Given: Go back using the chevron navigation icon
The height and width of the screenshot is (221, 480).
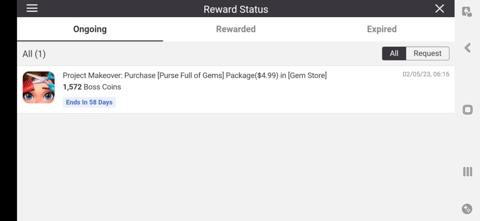Looking at the screenshot, I should pyautogui.click(x=467, y=48).
